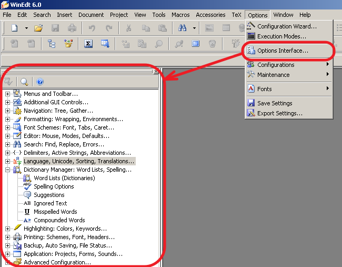The image size is (342, 267).
Task: Choose Save Settings from Options menu
Action: (x=275, y=103)
